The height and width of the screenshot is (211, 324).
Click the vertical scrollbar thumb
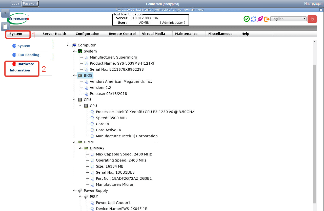[315, 134]
